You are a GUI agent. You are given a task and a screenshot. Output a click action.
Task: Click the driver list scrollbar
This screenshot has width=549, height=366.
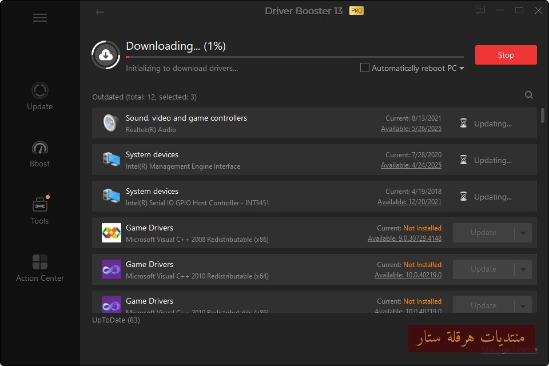point(542,116)
